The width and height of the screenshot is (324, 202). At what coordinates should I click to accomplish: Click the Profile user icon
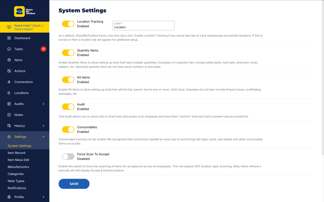pyautogui.click(x=9, y=197)
